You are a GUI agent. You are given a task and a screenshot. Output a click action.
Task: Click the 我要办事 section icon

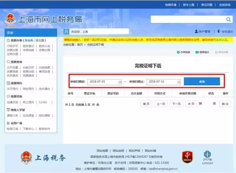pyautogui.click(x=8, y=40)
